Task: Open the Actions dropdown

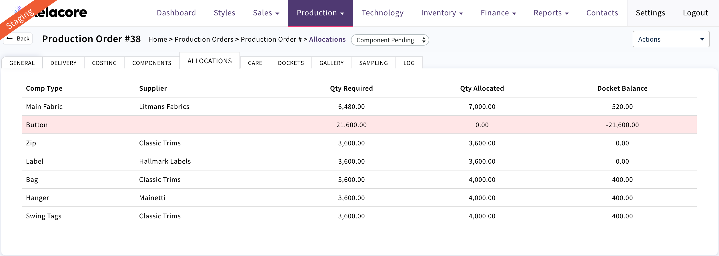Action: pos(671,39)
